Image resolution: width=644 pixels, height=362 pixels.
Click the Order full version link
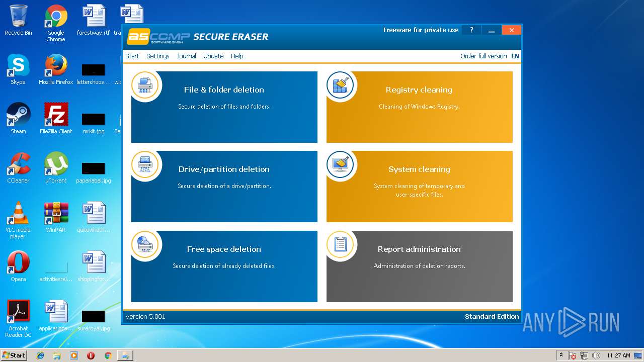(x=484, y=56)
